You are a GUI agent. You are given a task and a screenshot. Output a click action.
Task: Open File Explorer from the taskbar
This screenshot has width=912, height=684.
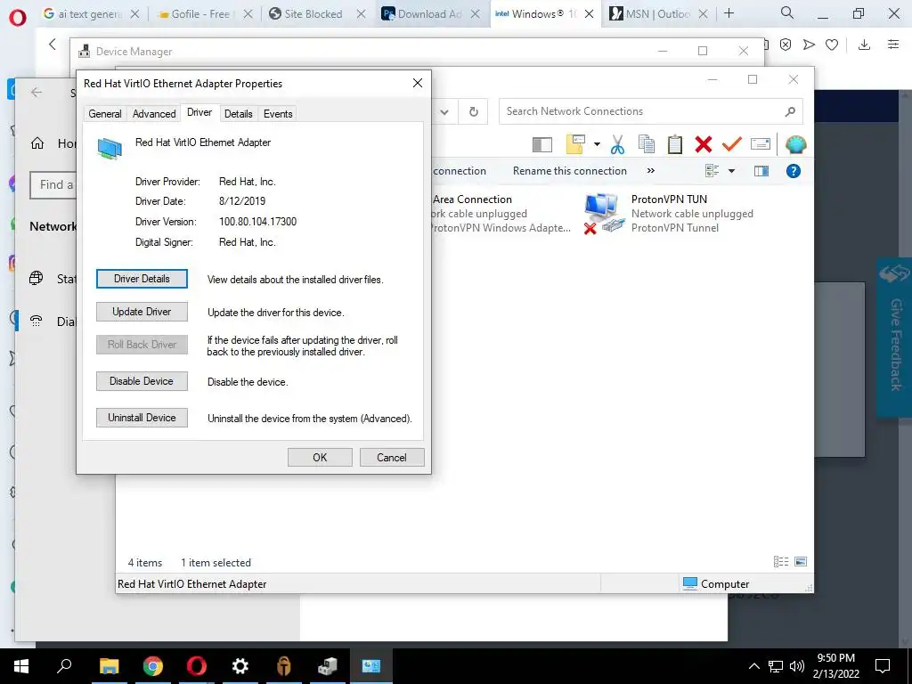click(109, 666)
